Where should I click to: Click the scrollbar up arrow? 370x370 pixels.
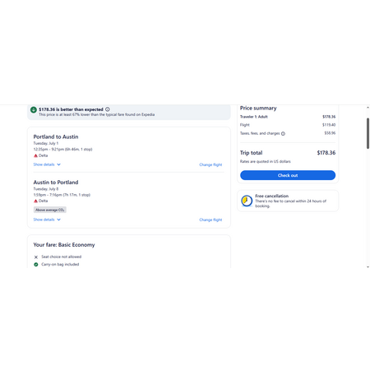[x=368, y=108]
